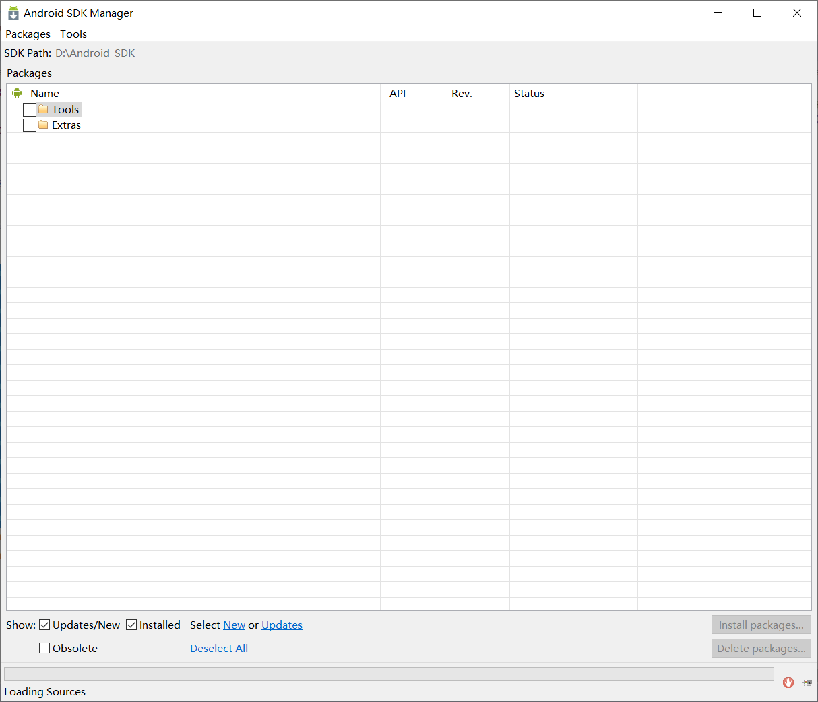The image size is (818, 702).
Task: Enable the Obsolete filter checkbox
Action: click(44, 648)
